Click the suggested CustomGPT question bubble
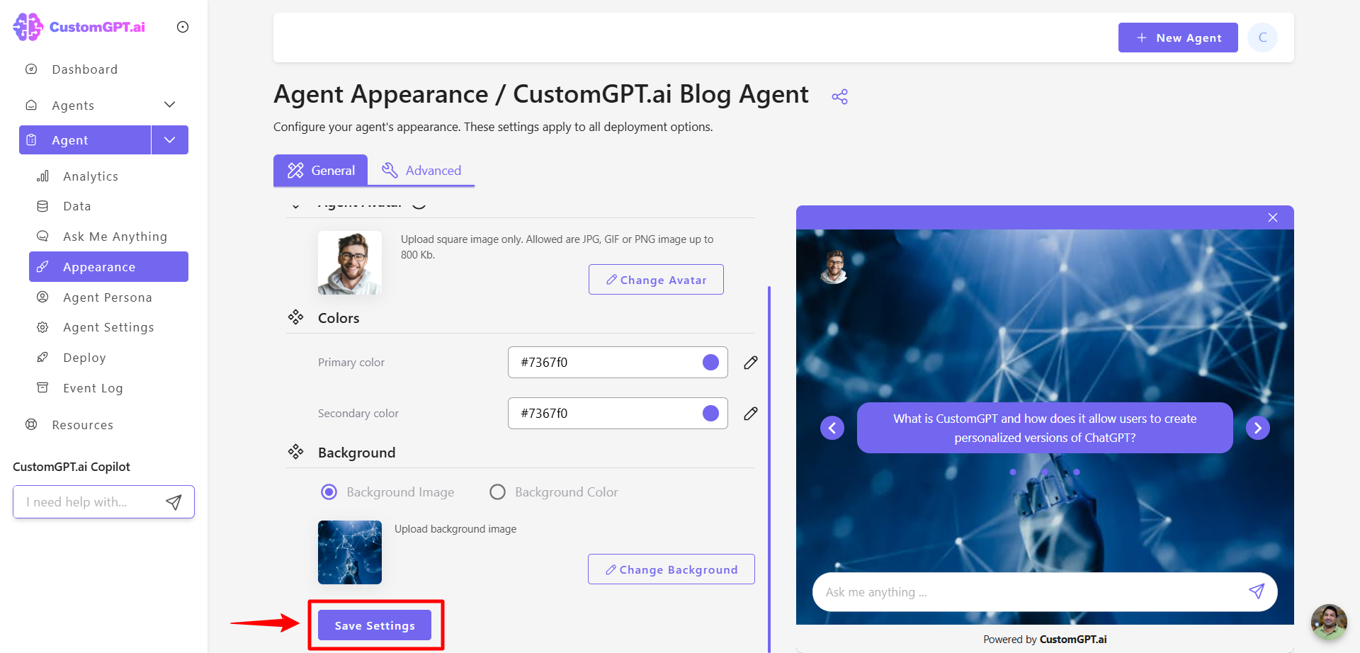 coord(1045,428)
